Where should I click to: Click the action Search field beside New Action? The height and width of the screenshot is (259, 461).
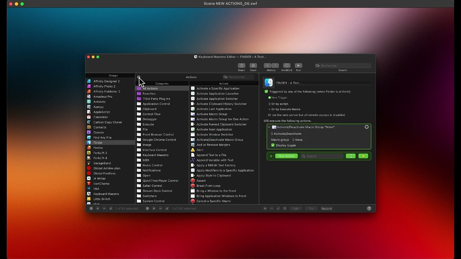click(322, 156)
